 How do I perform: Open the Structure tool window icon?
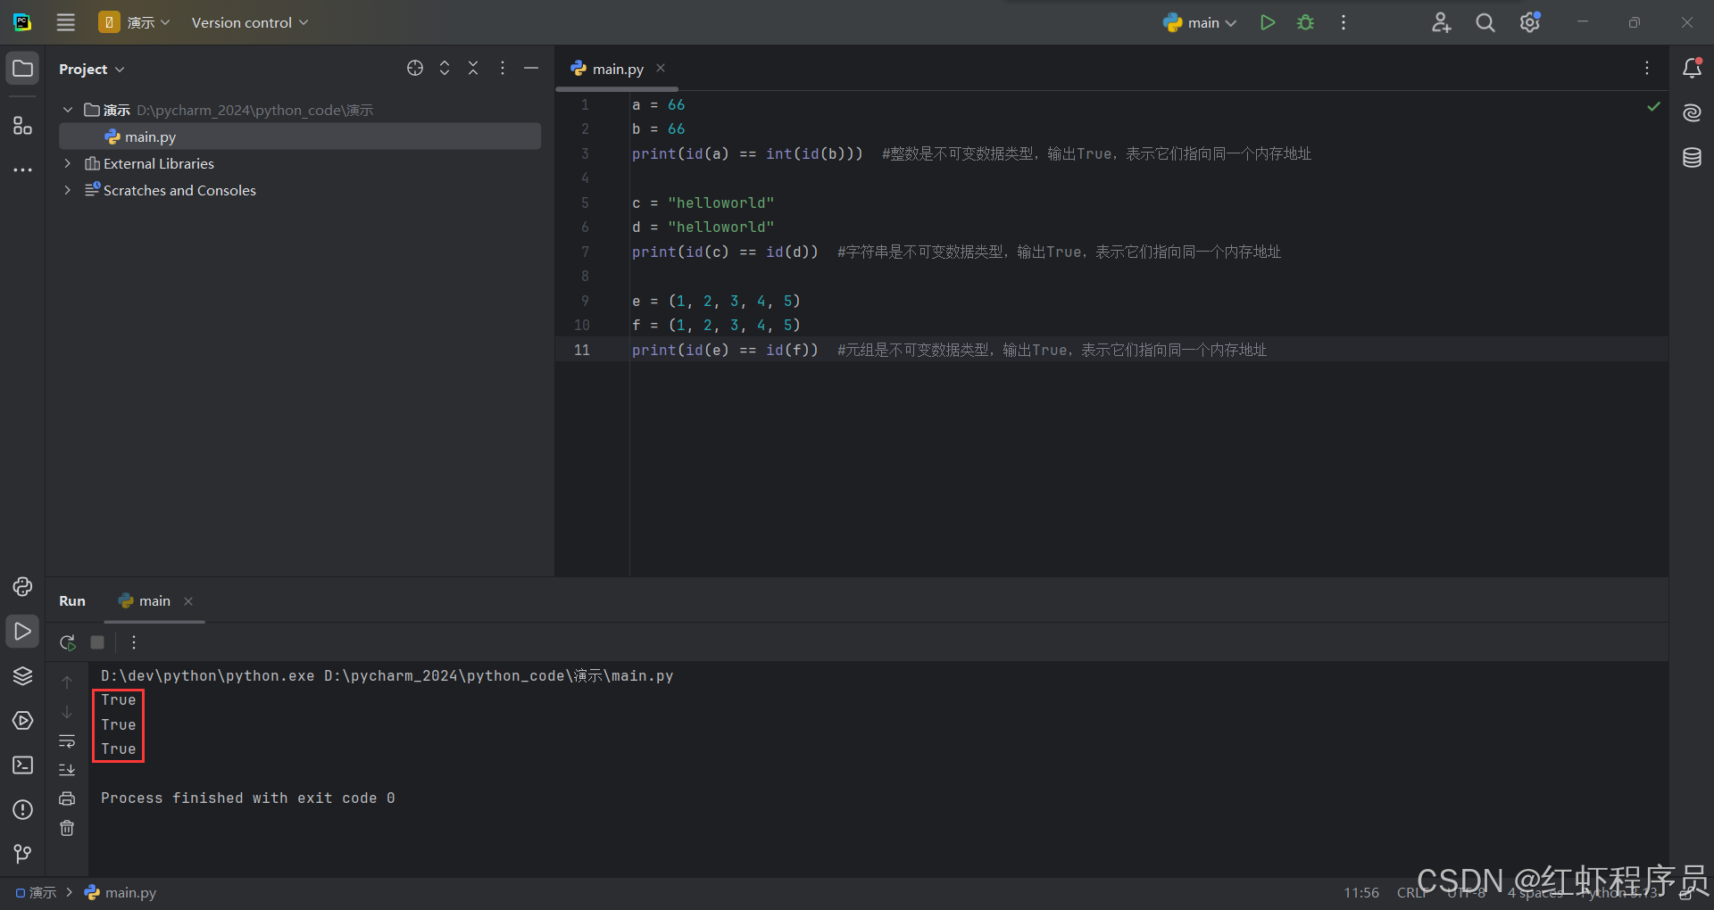(22, 125)
